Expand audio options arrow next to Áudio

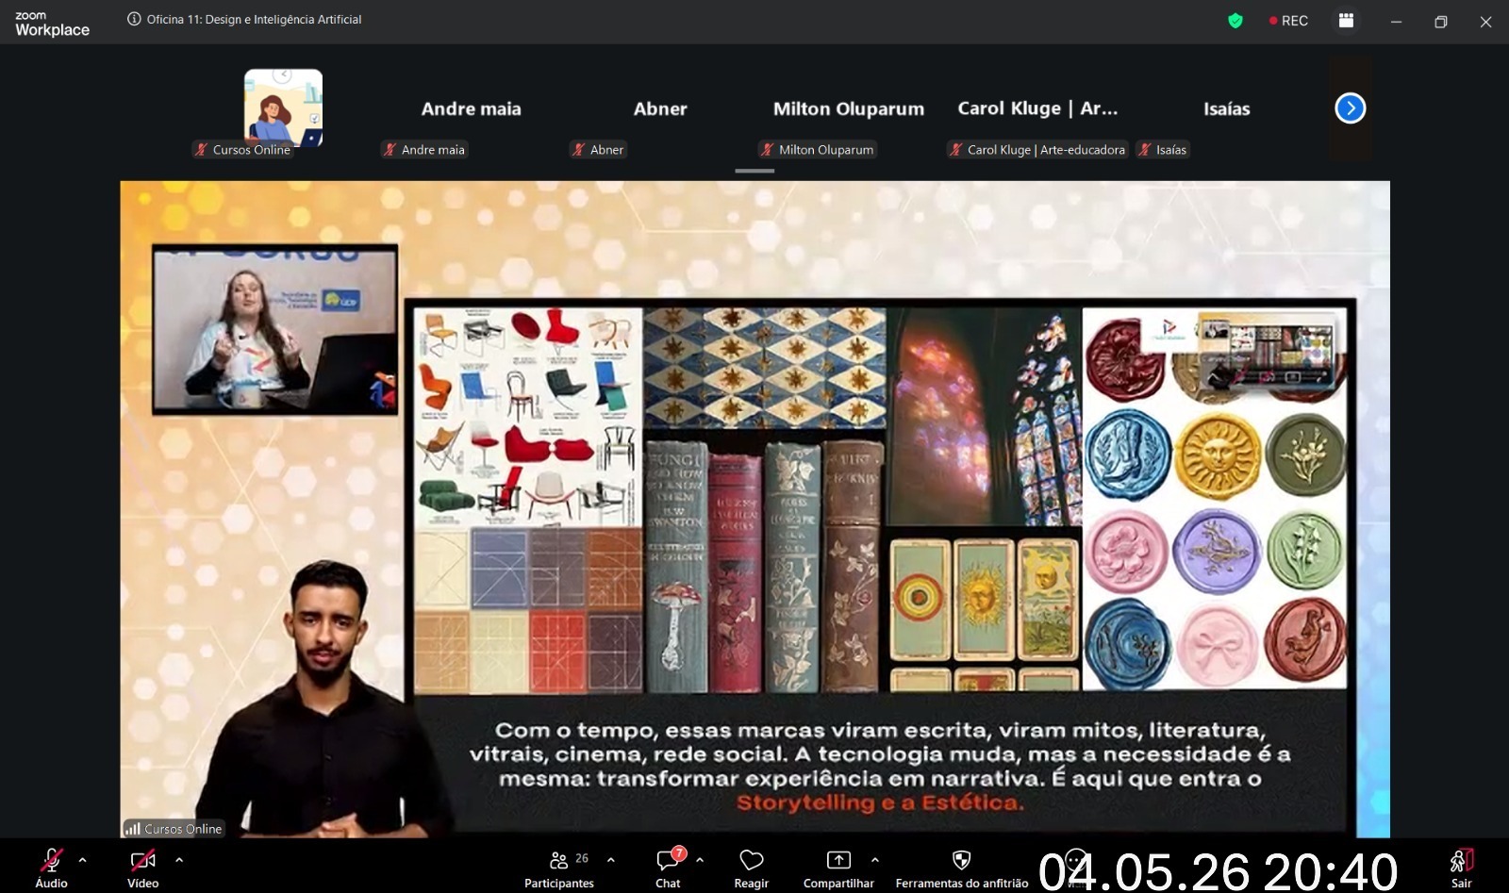pyautogui.click(x=83, y=860)
